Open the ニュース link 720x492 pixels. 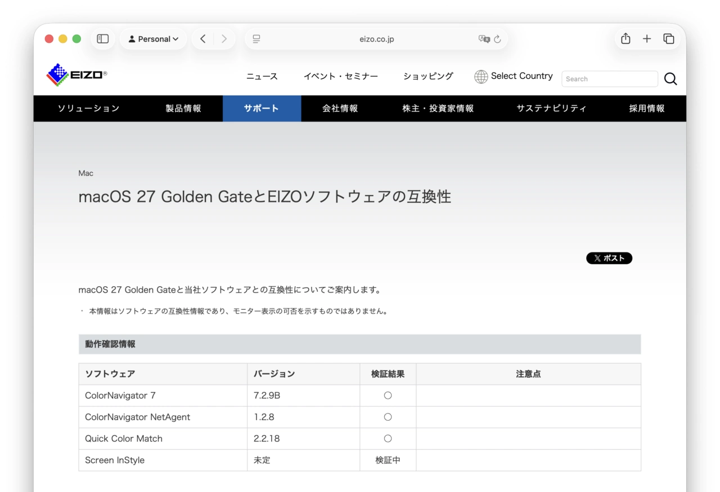pyautogui.click(x=262, y=76)
